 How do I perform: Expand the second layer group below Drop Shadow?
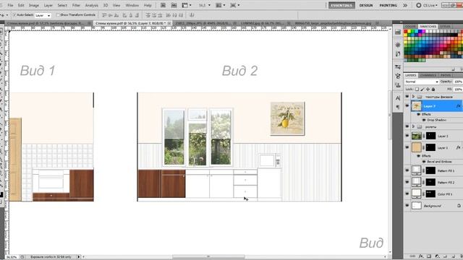point(413,127)
